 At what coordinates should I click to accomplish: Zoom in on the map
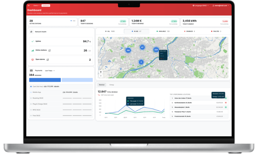pyautogui.click(x=101, y=72)
